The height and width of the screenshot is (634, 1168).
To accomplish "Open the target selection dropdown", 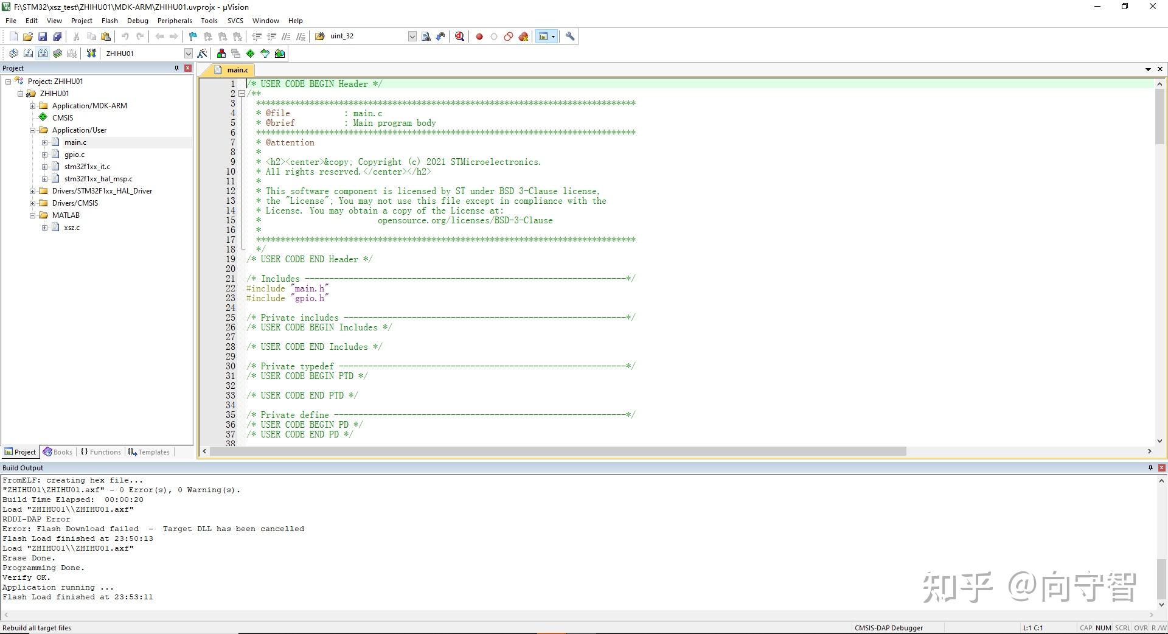I will [189, 53].
